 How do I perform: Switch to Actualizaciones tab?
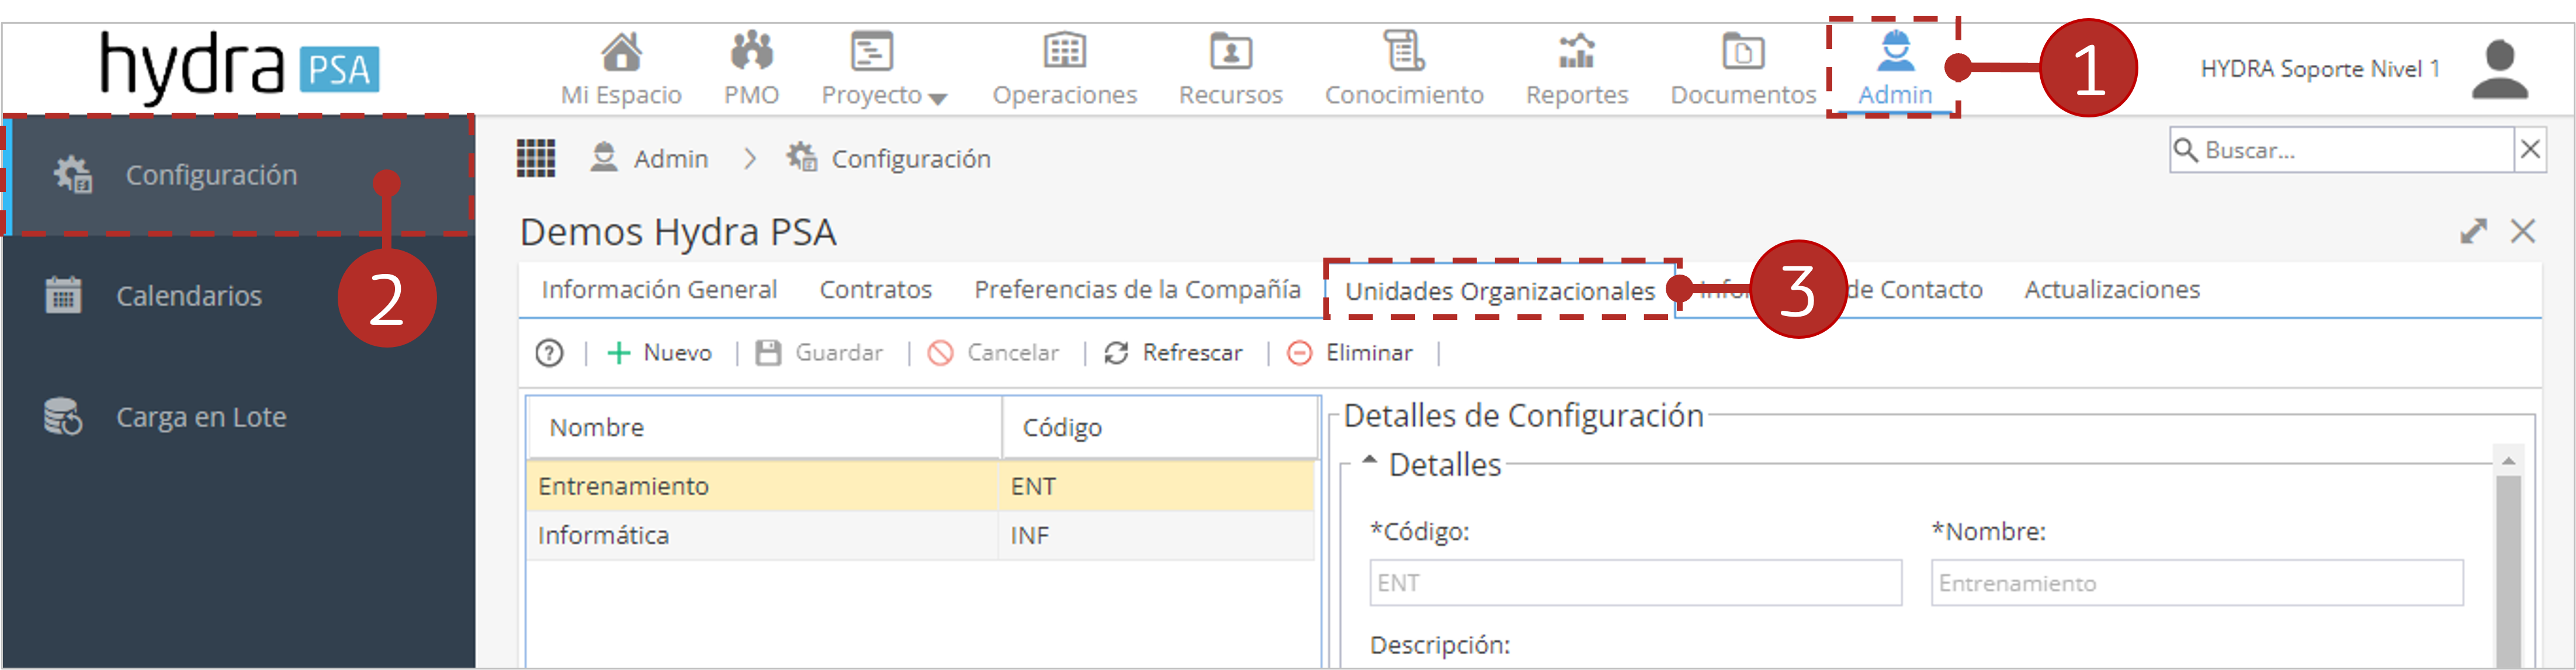pyautogui.click(x=2112, y=290)
